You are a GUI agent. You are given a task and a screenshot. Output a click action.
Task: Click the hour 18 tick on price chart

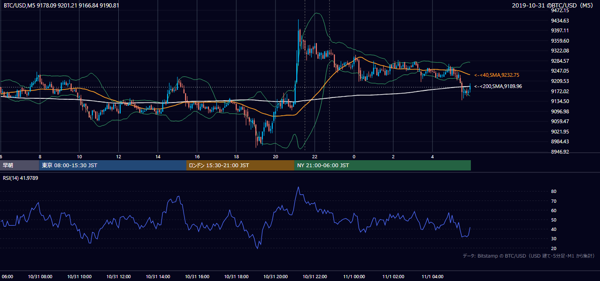[236, 156]
